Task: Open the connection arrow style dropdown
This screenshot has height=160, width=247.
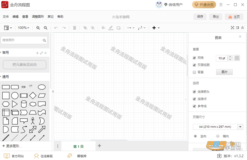Action: click(x=131, y=28)
